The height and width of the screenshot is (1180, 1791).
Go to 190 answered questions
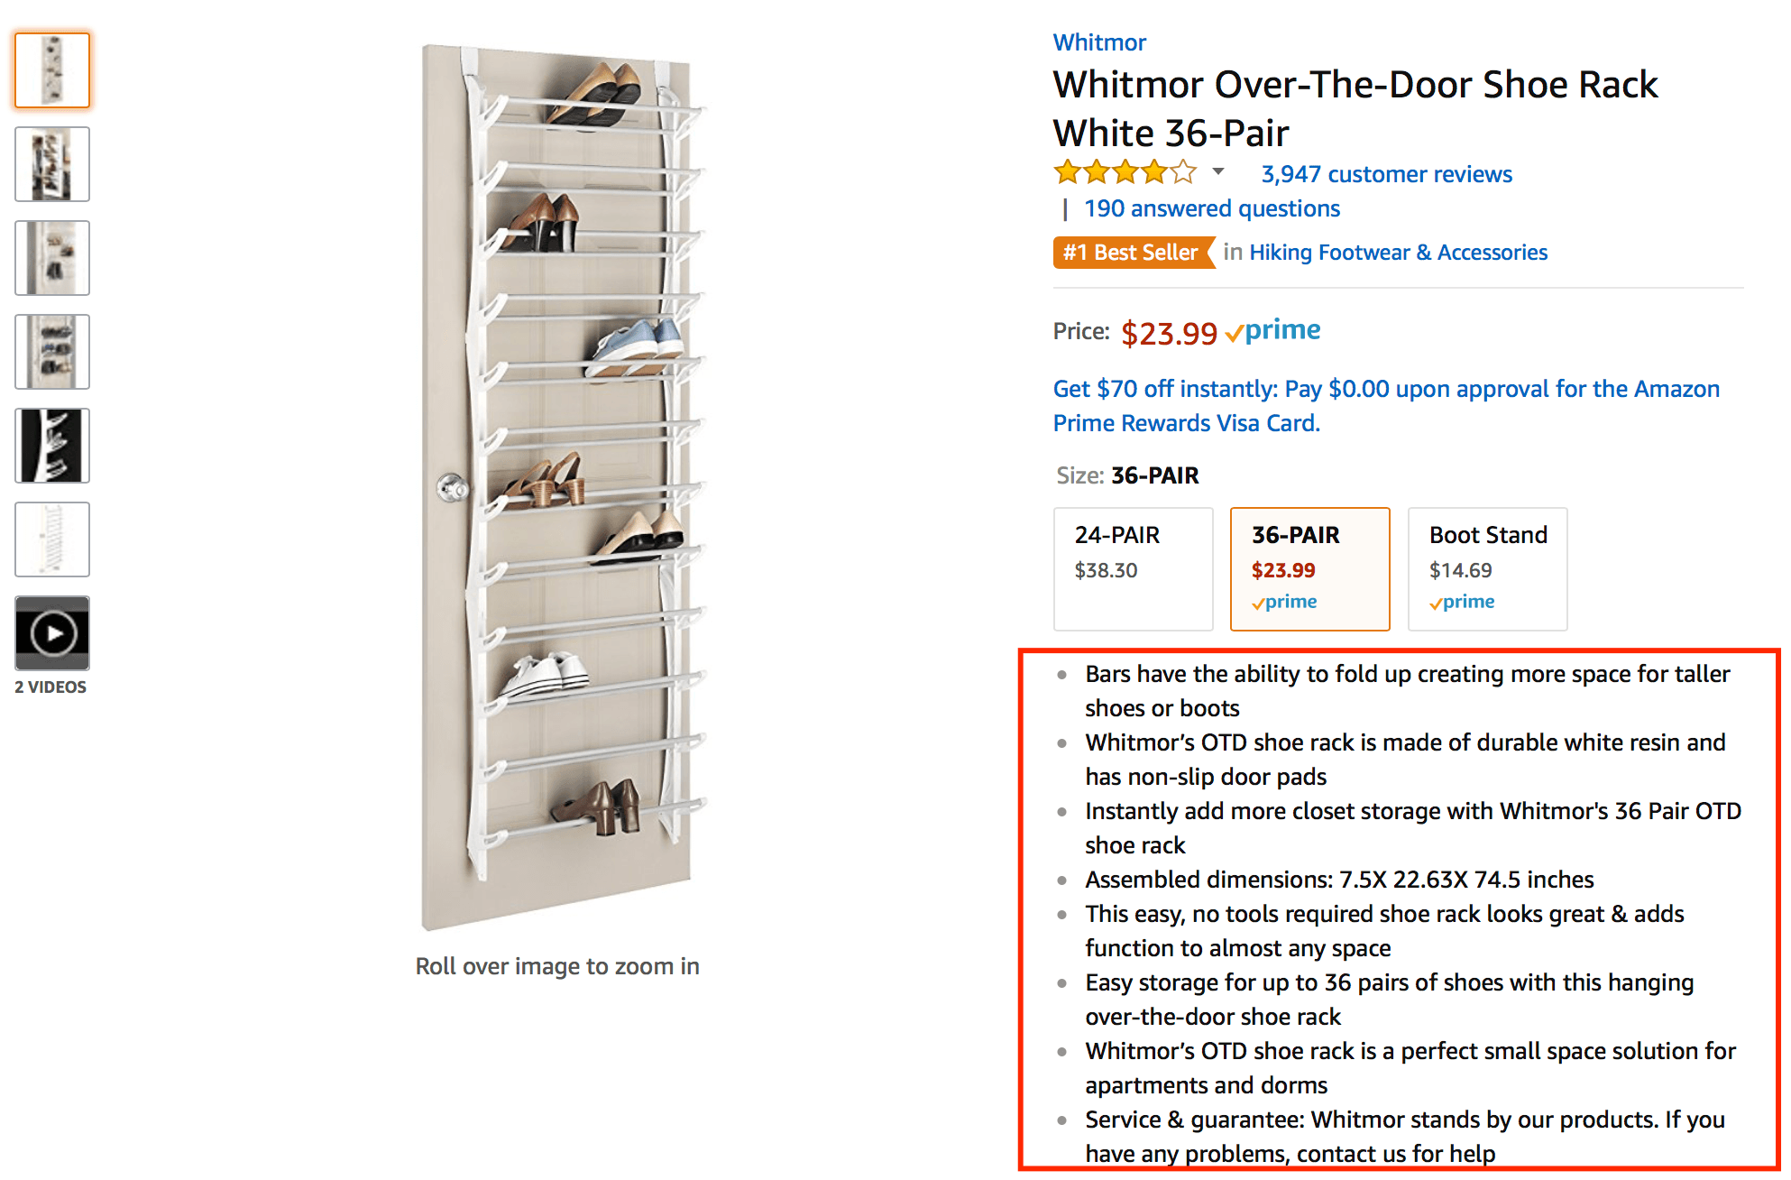1211,208
